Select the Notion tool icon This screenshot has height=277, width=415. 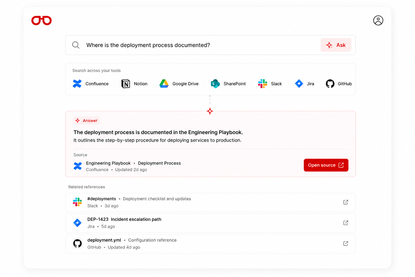tap(126, 84)
